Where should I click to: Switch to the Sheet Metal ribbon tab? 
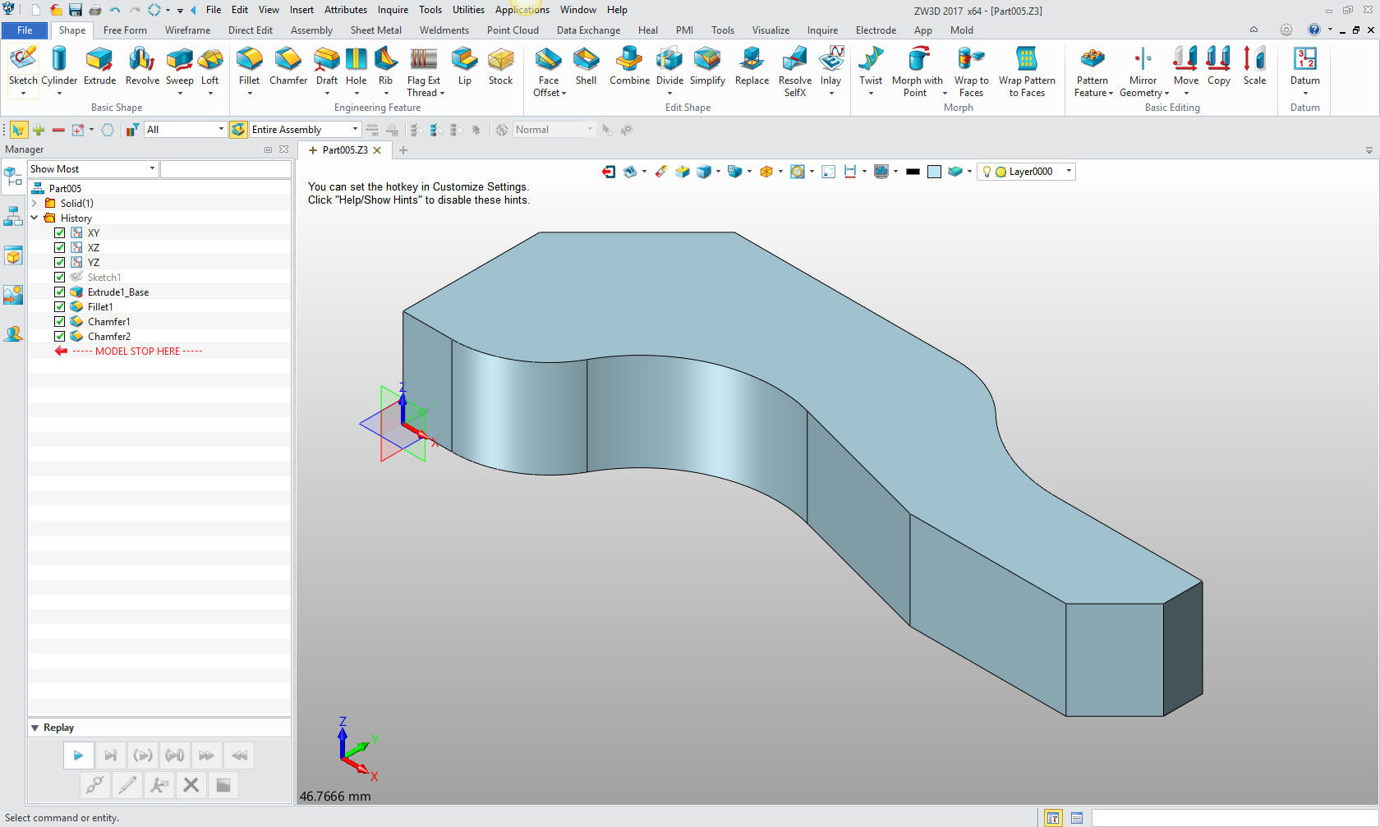[375, 30]
